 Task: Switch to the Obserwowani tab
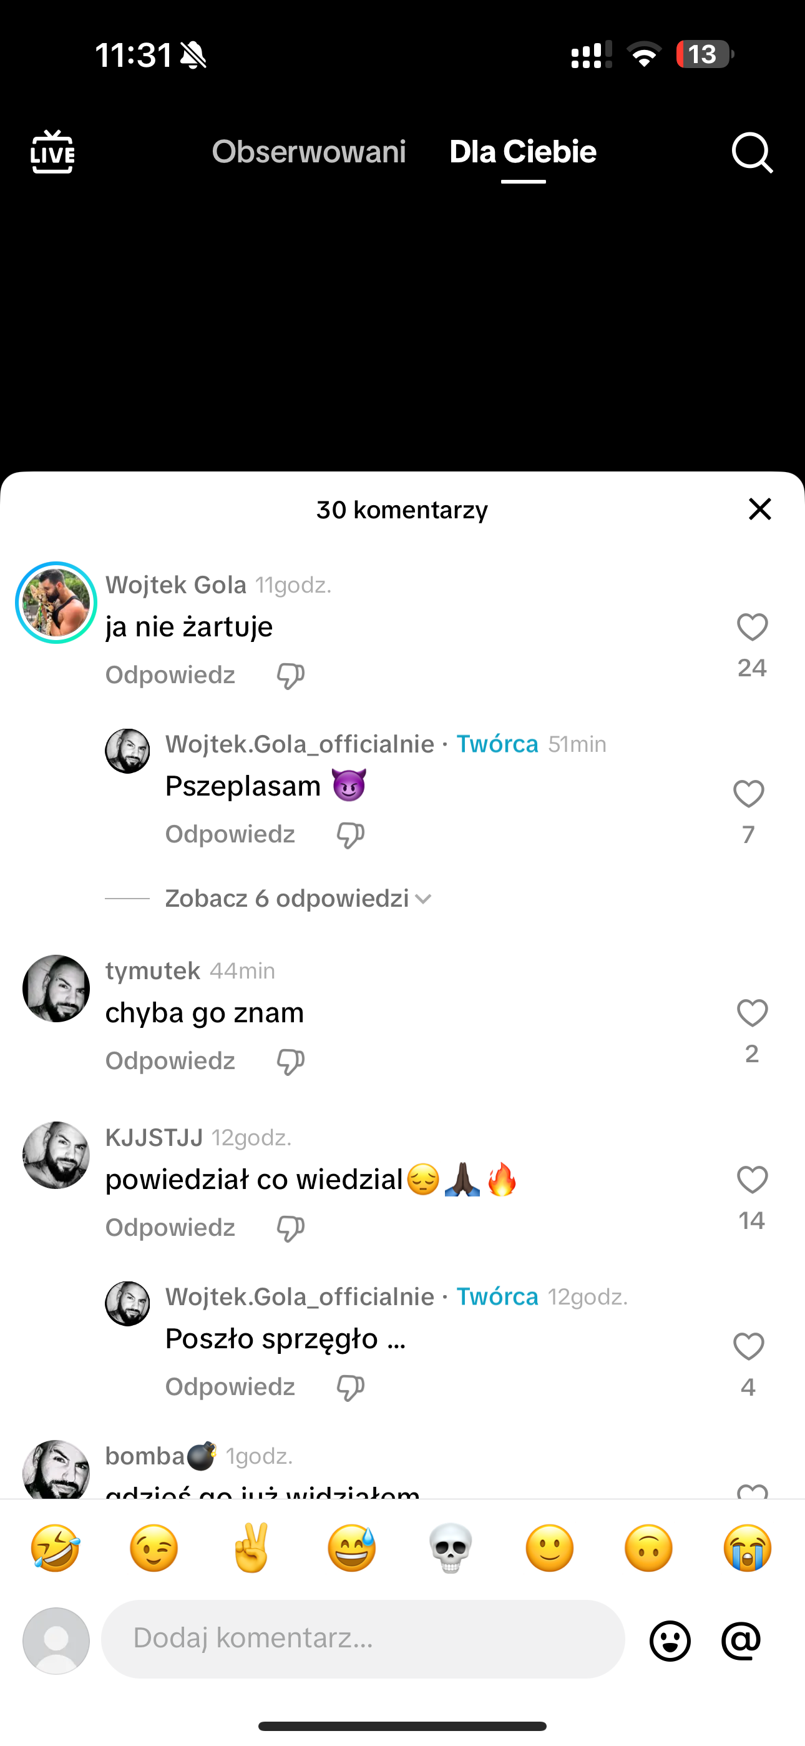point(309,152)
